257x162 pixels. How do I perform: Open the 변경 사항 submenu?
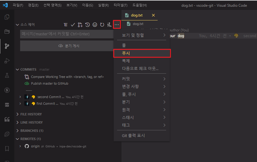pos(142,86)
